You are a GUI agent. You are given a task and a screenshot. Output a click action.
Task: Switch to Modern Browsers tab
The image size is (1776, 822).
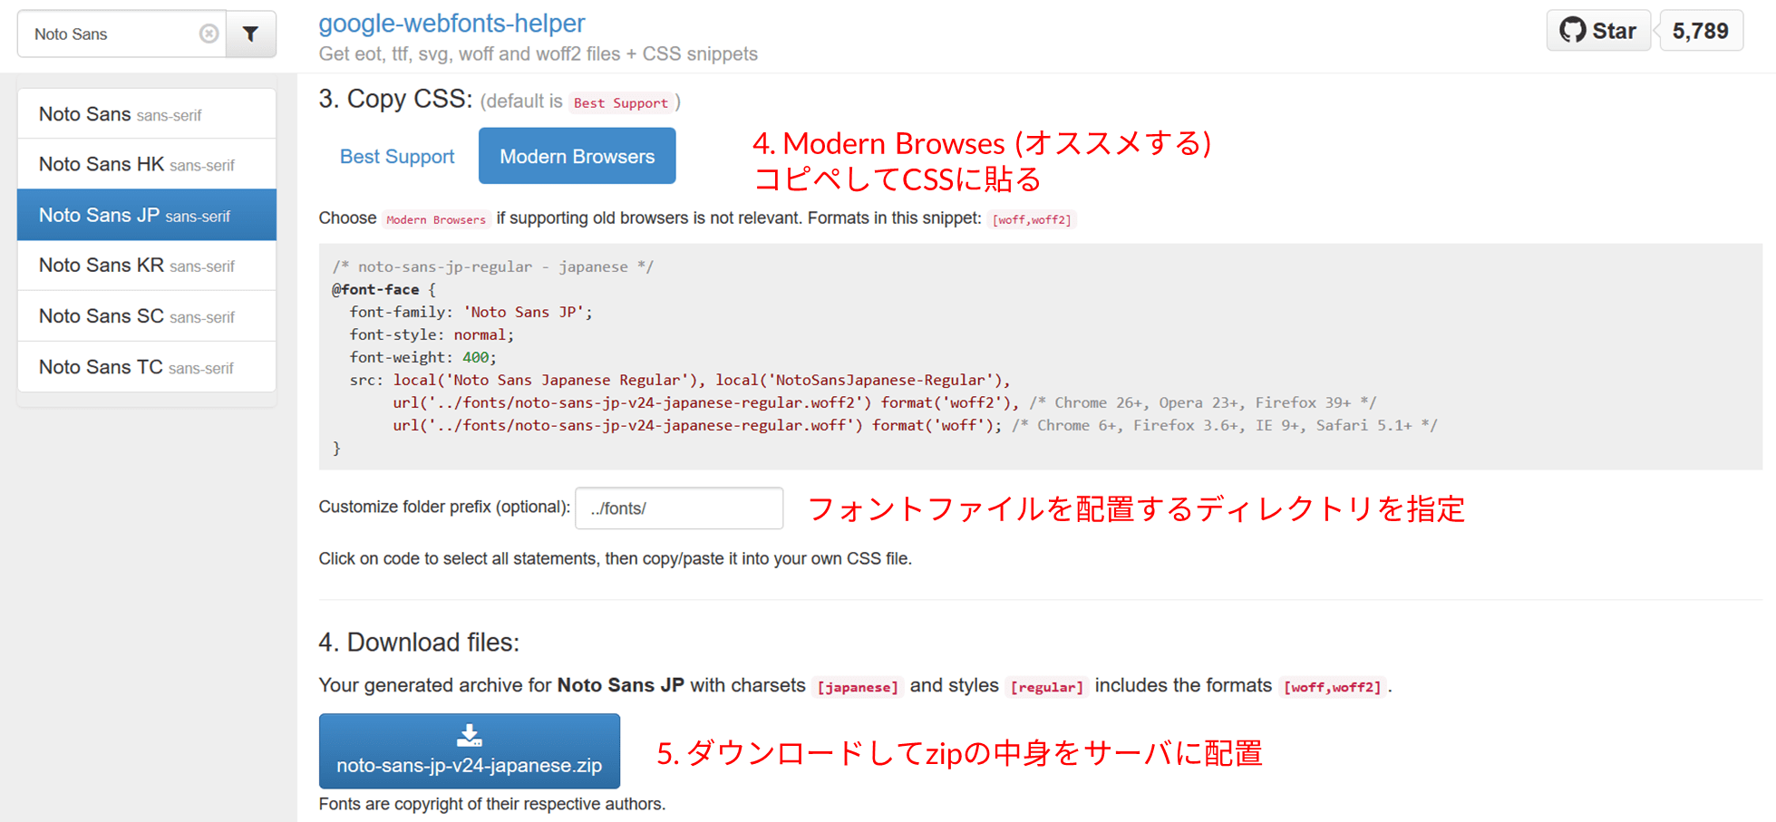pos(577,156)
